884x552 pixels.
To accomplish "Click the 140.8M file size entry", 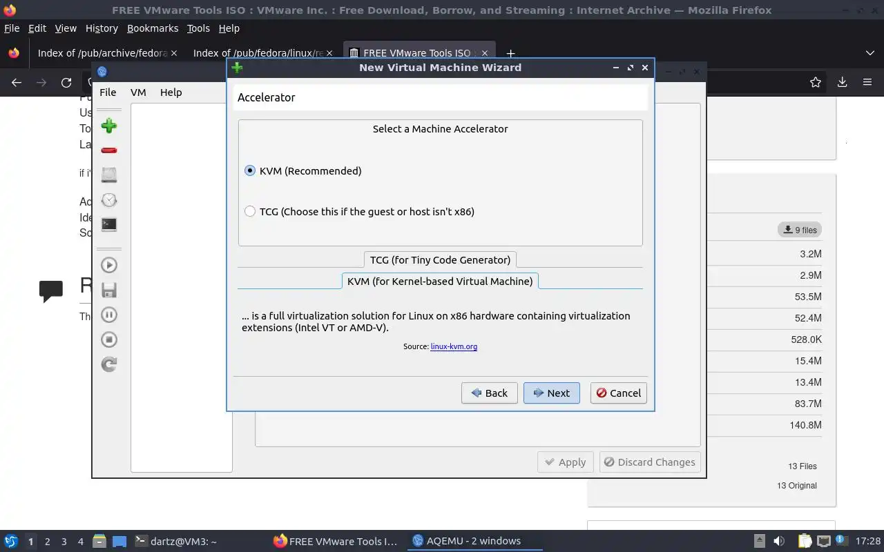I will coord(805,425).
